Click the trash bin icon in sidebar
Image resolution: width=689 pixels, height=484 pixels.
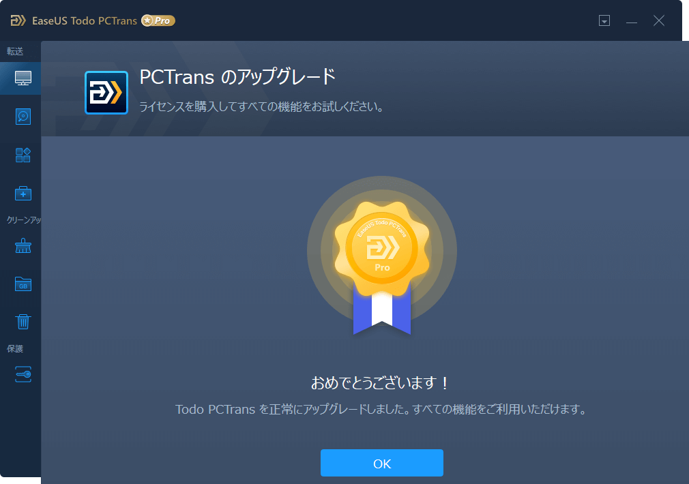[x=23, y=322]
